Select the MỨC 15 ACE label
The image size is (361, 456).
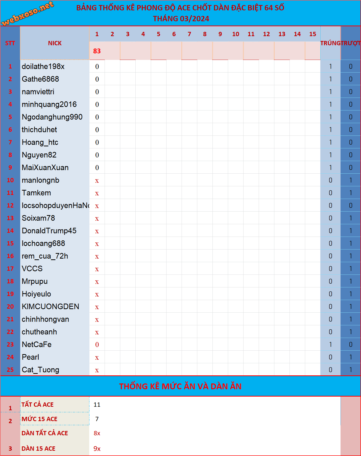pos(39,419)
